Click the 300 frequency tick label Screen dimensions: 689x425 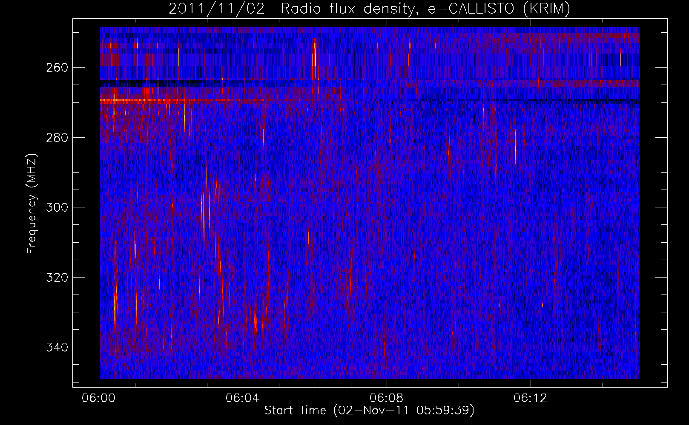[x=57, y=207]
